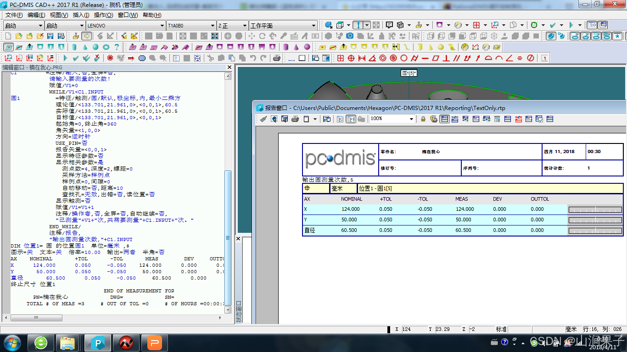Expand the probe mode dropdown arrow
The image size is (627, 352).
tap(367, 25)
